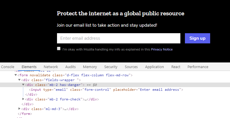The width and height of the screenshot is (230, 118).
Task: Collapse the mb-2 has-danger div node
Action: tap(23, 85)
